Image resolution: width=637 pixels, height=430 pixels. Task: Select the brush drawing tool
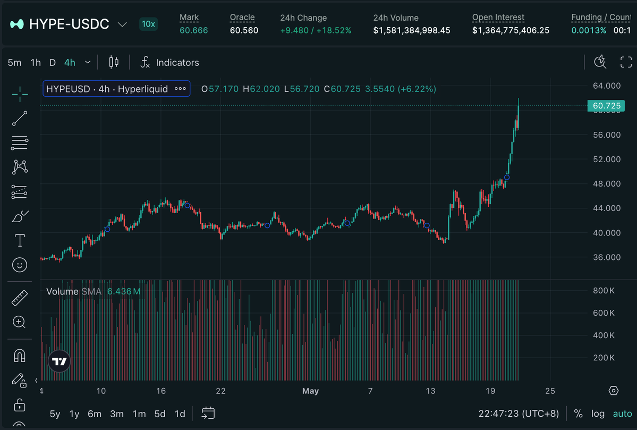20,216
